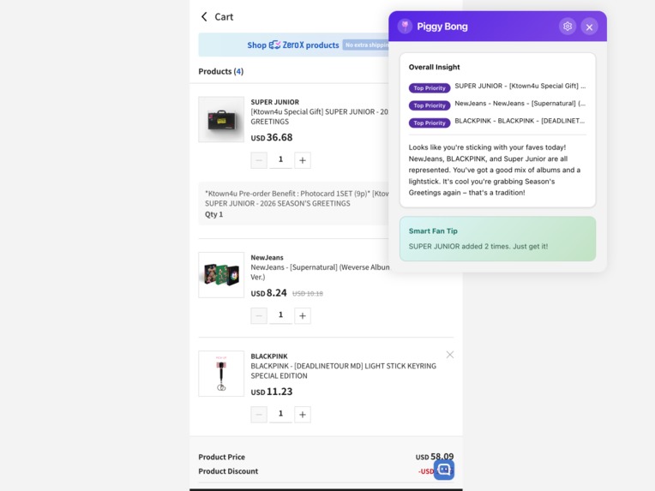Open NewJeans Supernatural Weverse Album title
This screenshot has width=655, height=491.
(320, 272)
